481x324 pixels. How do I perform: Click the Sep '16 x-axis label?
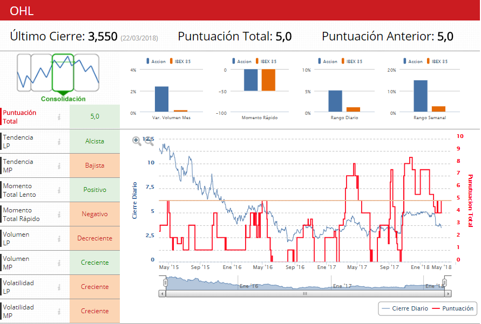tap(295, 267)
